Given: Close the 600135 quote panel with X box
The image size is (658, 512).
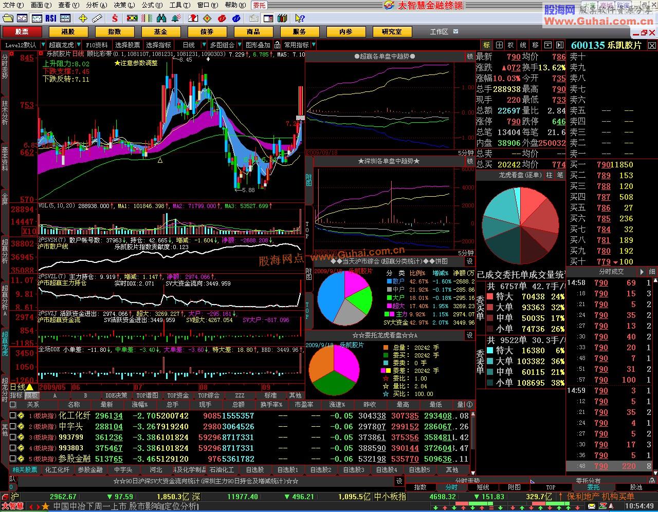Looking at the screenshot, I should [x=652, y=45].
